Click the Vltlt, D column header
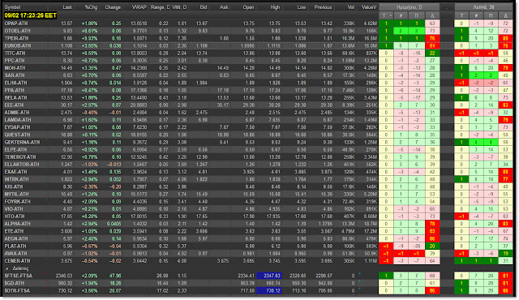 click(x=179, y=7)
